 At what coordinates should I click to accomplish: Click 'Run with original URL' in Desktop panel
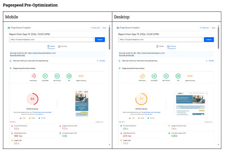127,55
